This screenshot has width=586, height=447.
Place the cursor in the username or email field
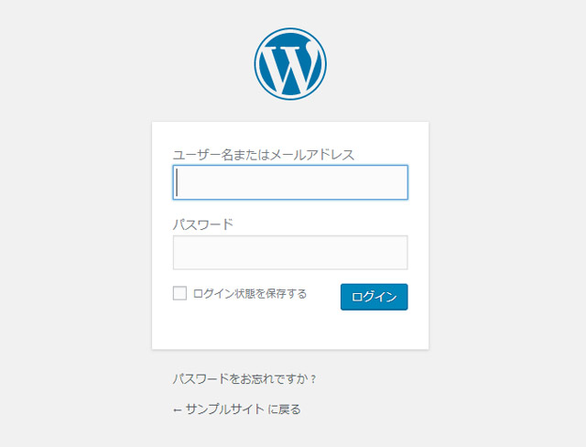[290, 182]
